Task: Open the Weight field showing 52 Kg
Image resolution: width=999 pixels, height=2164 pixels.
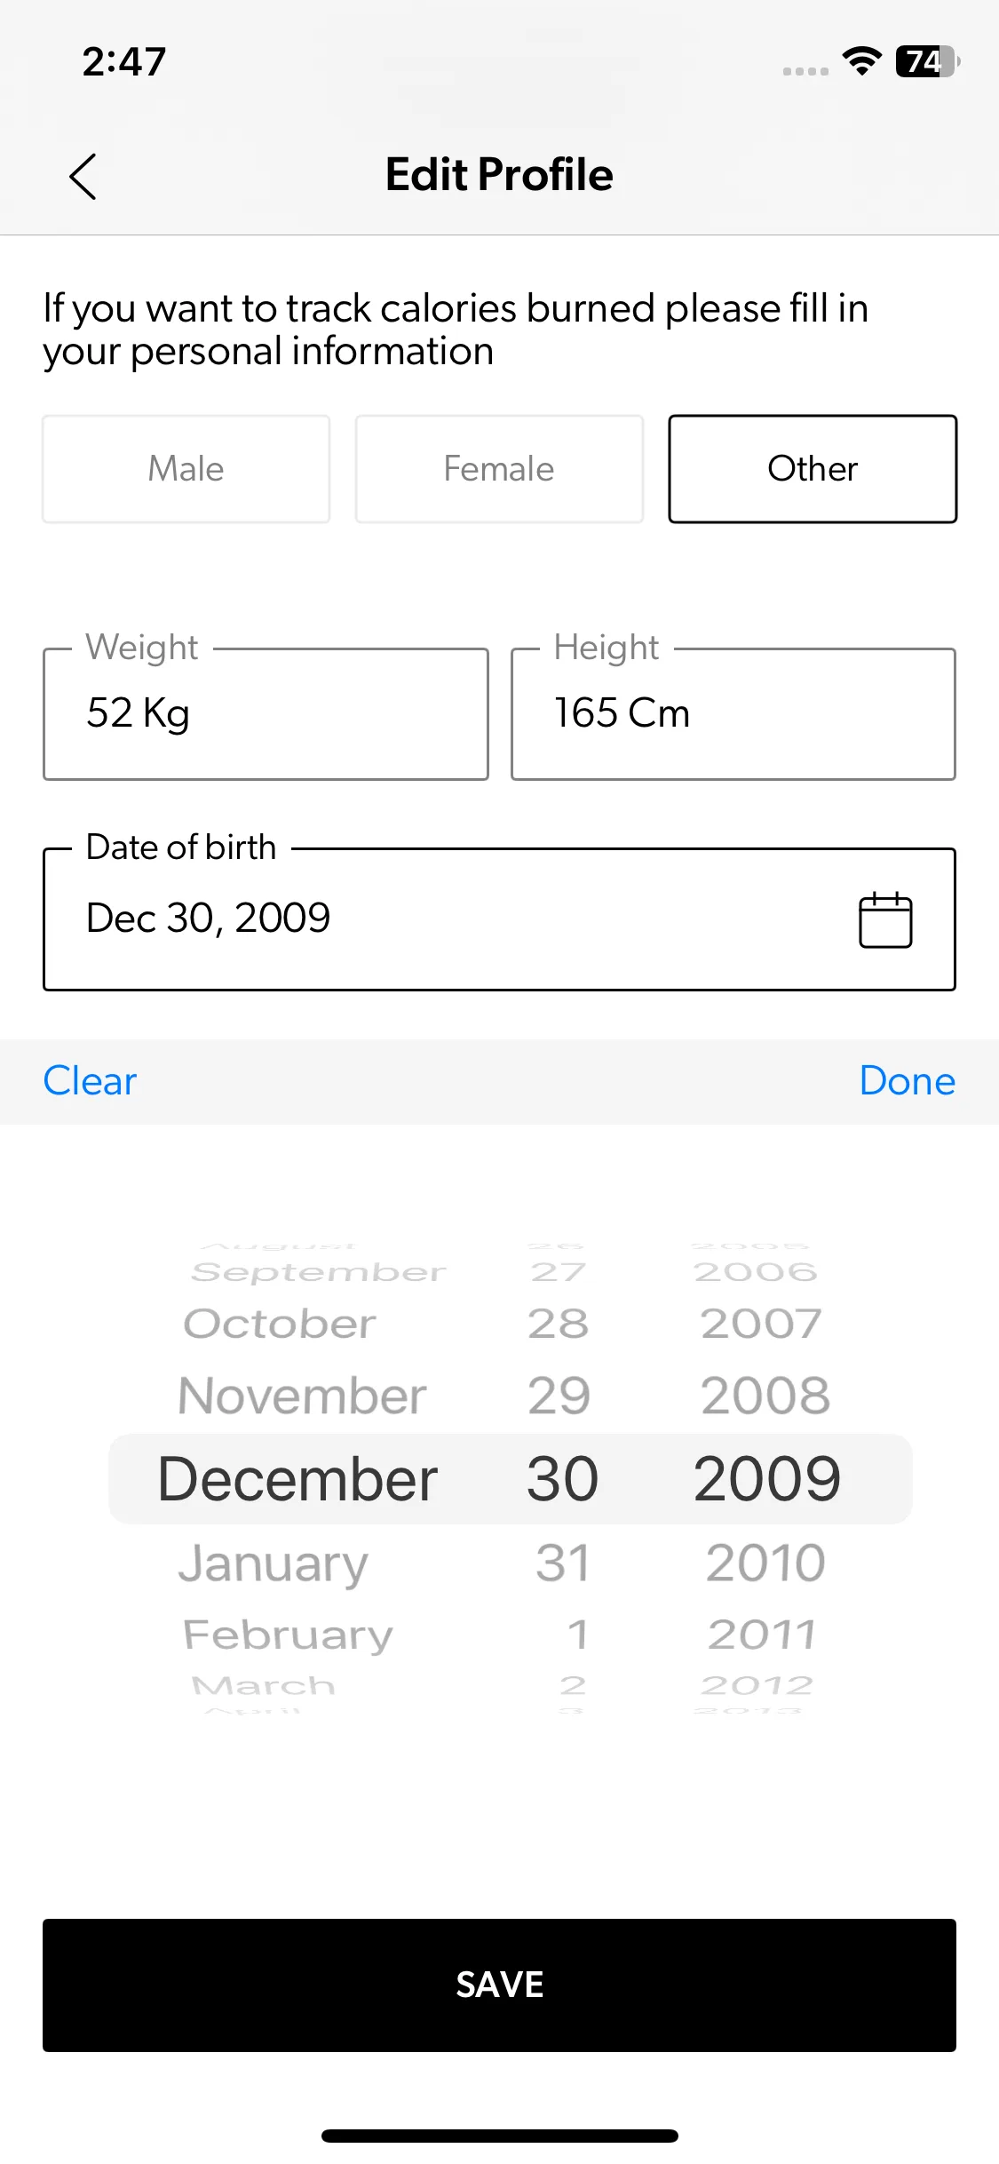Action: coord(266,714)
